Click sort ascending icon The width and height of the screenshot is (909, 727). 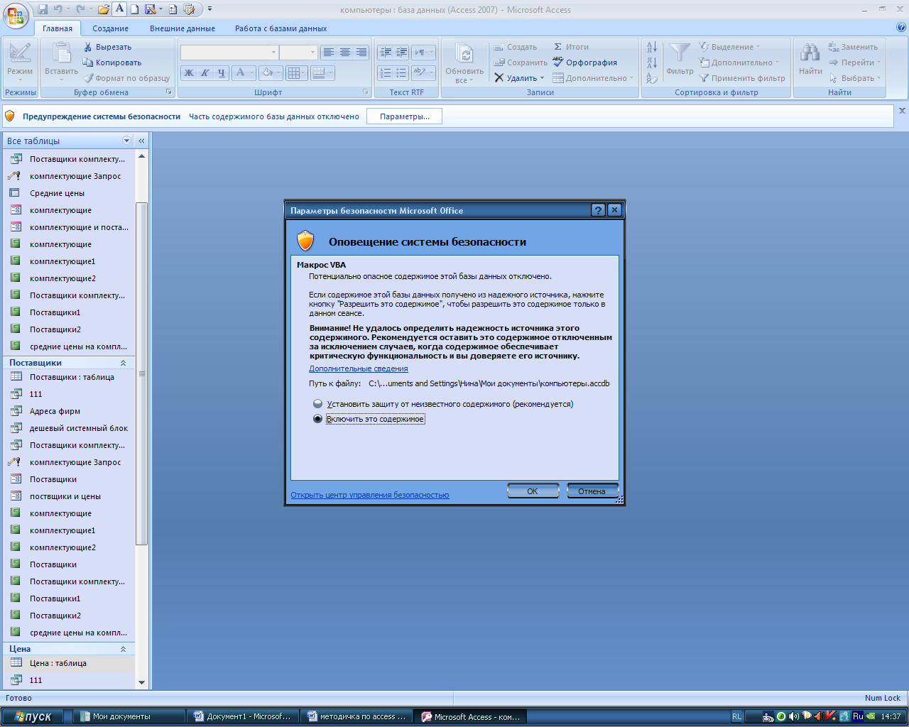click(652, 47)
